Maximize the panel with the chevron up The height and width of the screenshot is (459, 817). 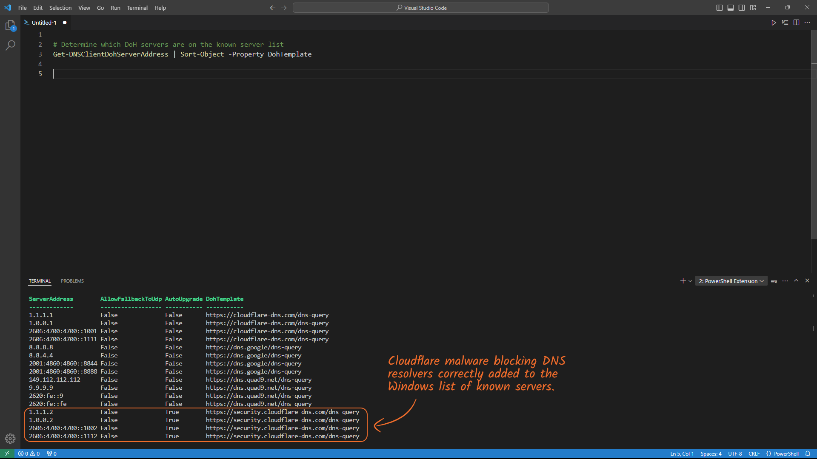pyautogui.click(x=796, y=280)
